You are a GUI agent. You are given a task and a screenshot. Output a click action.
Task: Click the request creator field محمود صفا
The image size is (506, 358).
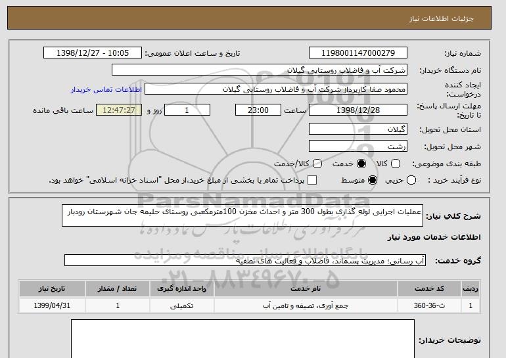point(276,89)
